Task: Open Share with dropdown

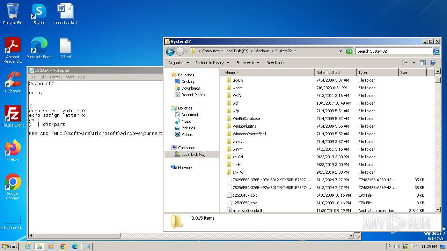Action: pos(248,63)
